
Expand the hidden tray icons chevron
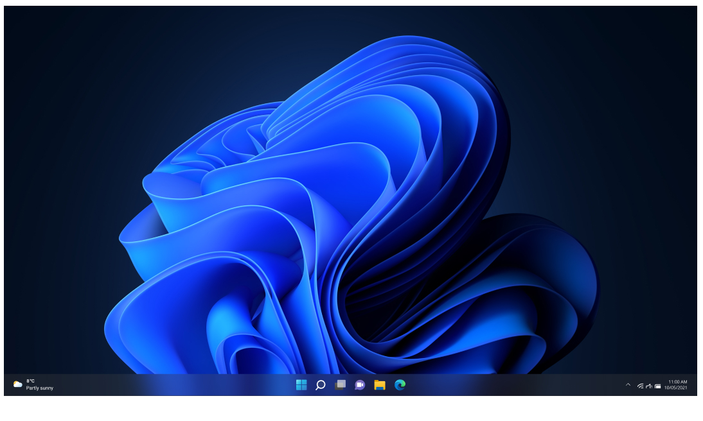(628, 385)
